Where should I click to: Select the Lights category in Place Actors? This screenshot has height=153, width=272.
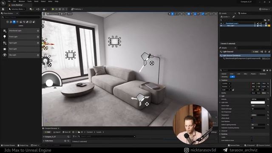[x=14, y=22]
